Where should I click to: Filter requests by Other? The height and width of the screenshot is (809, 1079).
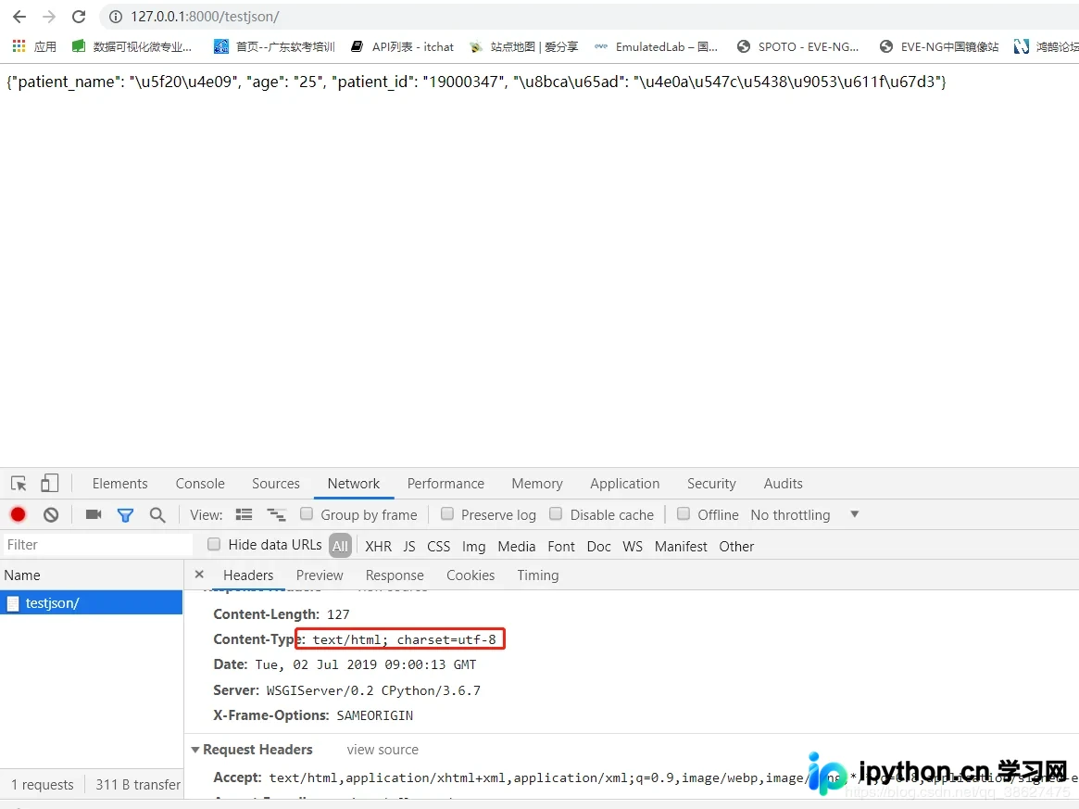tap(736, 546)
